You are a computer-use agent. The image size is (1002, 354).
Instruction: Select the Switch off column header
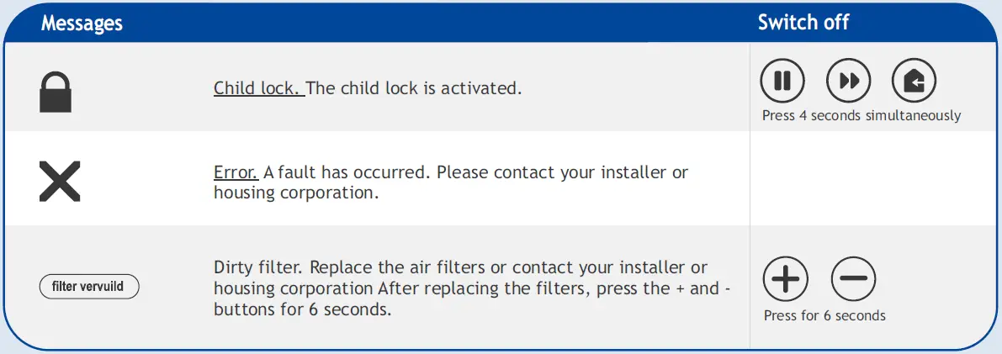[x=803, y=22]
